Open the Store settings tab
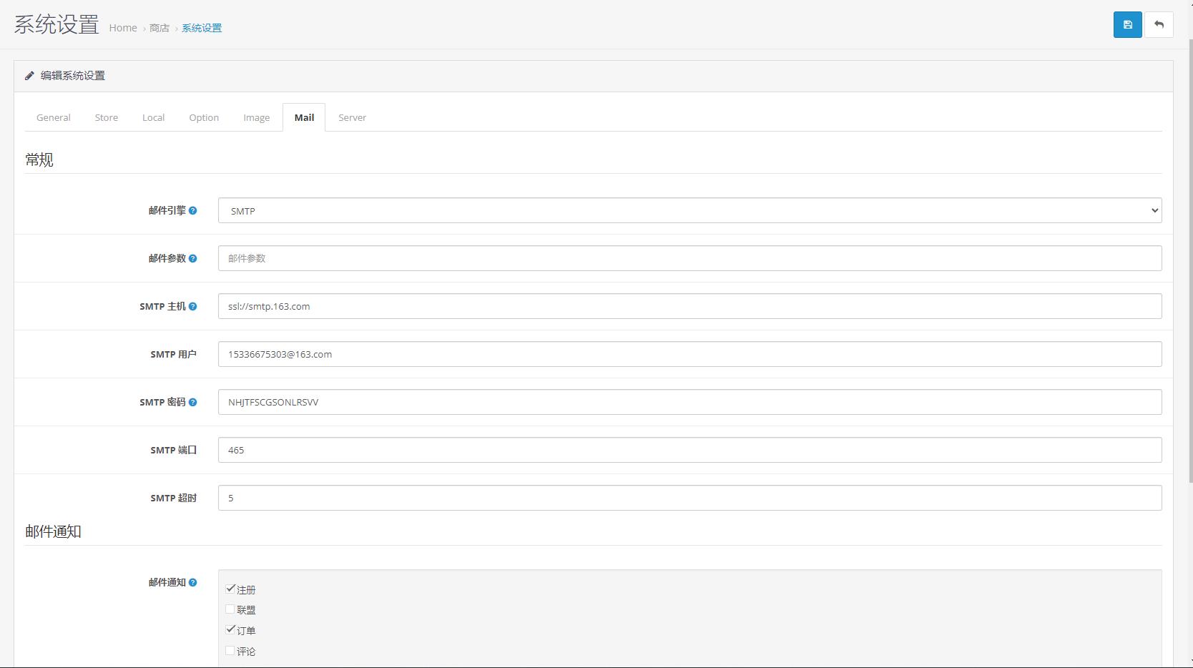 (x=107, y=118)
